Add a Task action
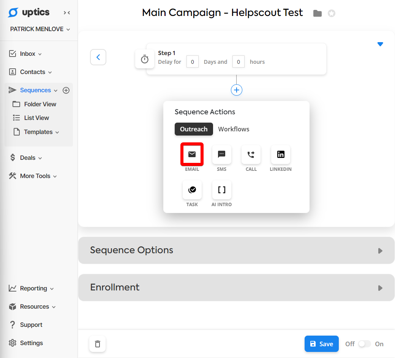The width and height of the screenshot is (395, 358). point(192,189)
